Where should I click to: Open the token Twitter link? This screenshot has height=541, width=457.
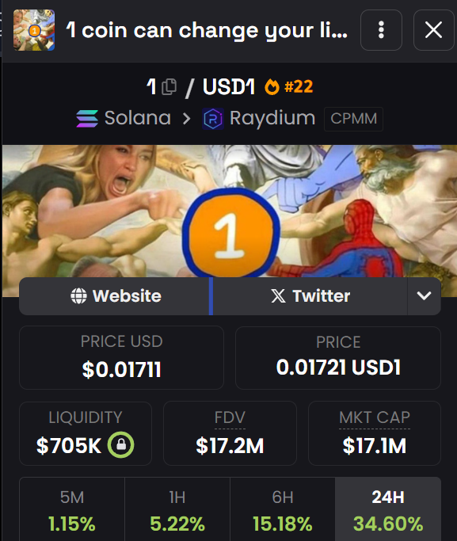310,296
